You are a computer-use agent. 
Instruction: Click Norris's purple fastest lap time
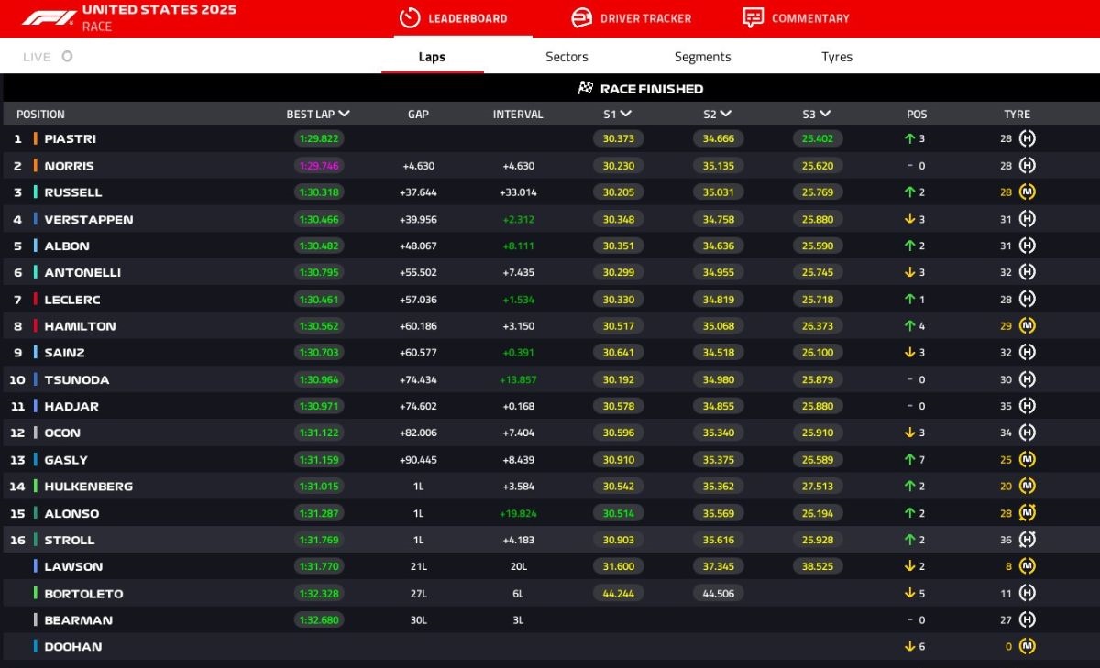pos(318,166)
